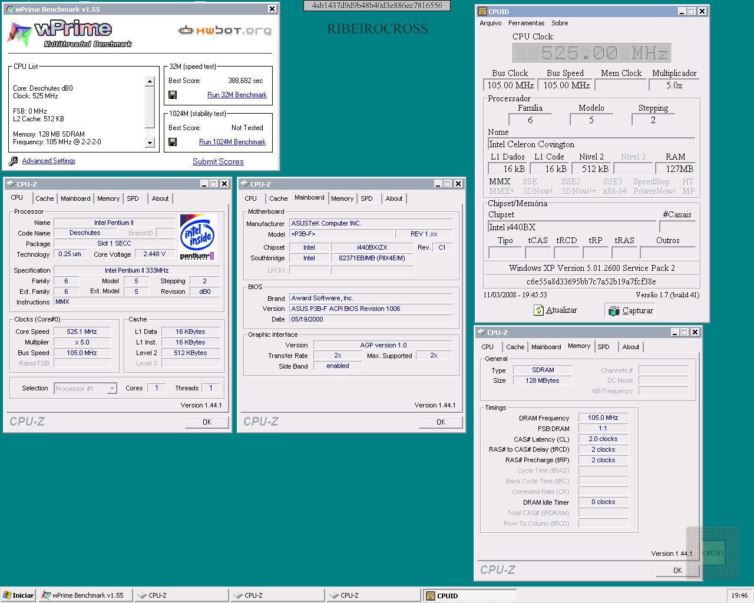The width and height of the screenshot is (754, 603).
Task: Open CPU tab in CPU-Z Mainboard window
Action: [251, 198]
